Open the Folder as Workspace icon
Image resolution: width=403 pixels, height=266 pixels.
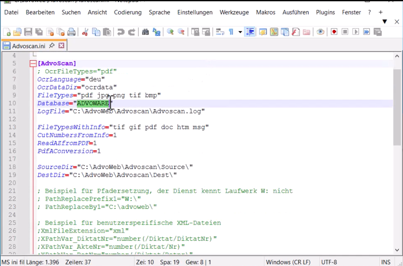[306, 32]
